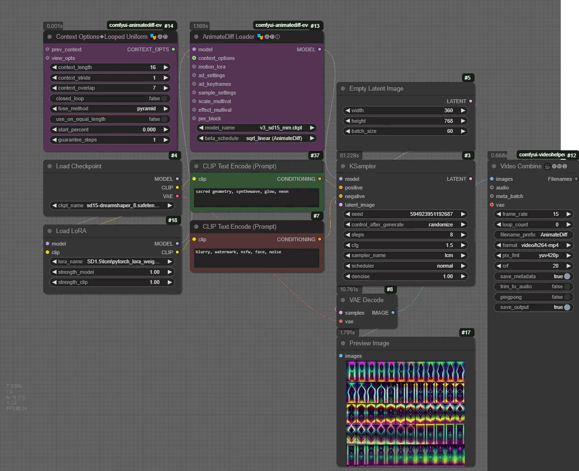Image resolution: width=579 pixels, height=471 pixels.
Task: Click the positive prompt text box
Action: click(257, 197)
